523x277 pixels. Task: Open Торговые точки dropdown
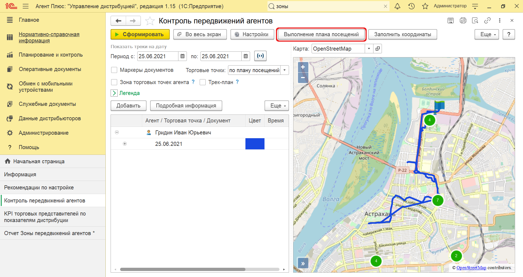[285, 70]
